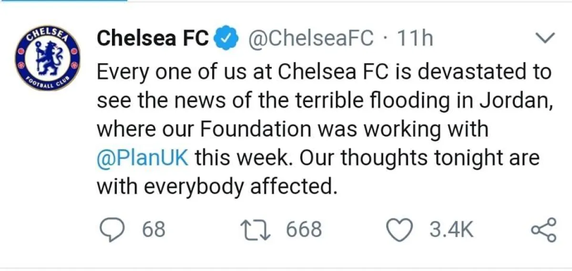Open the Chelsea FC crest avatar
The image size is (572, 271).
pos(47,60)
